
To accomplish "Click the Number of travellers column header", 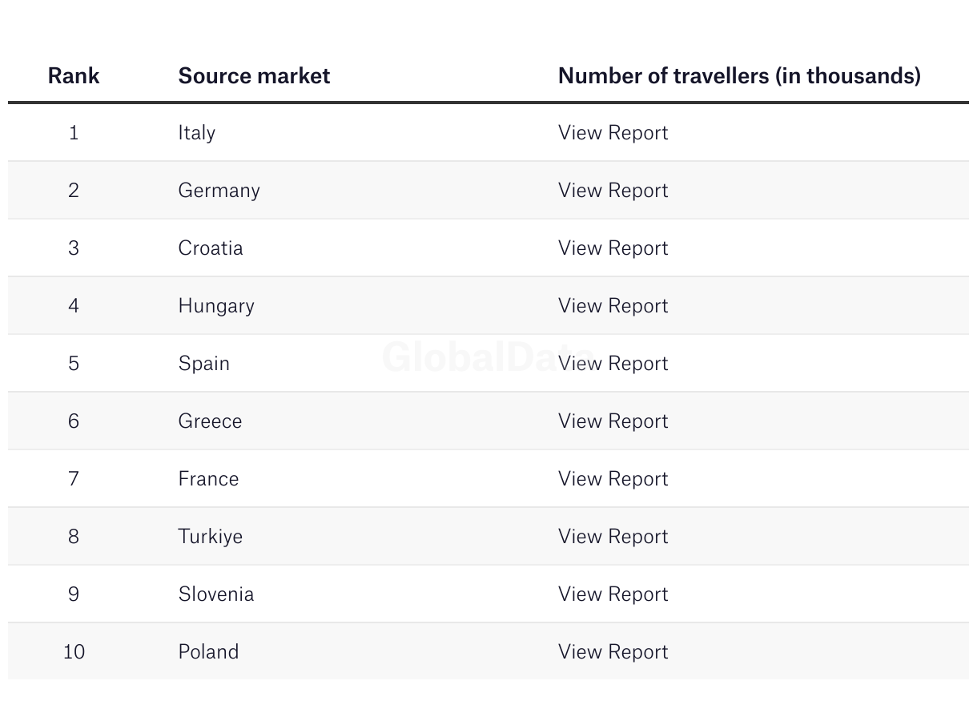I will (x=738, y=76).
